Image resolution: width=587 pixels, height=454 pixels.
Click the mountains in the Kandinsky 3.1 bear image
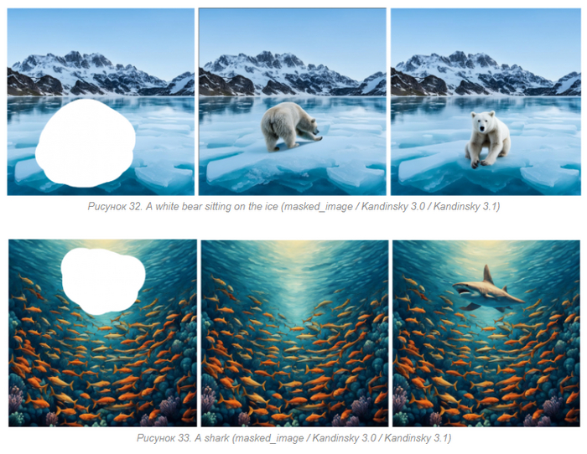point(486,74)
